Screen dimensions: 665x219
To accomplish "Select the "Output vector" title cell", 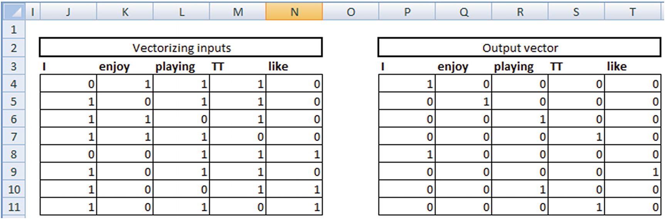I will (x=520, y=48).
